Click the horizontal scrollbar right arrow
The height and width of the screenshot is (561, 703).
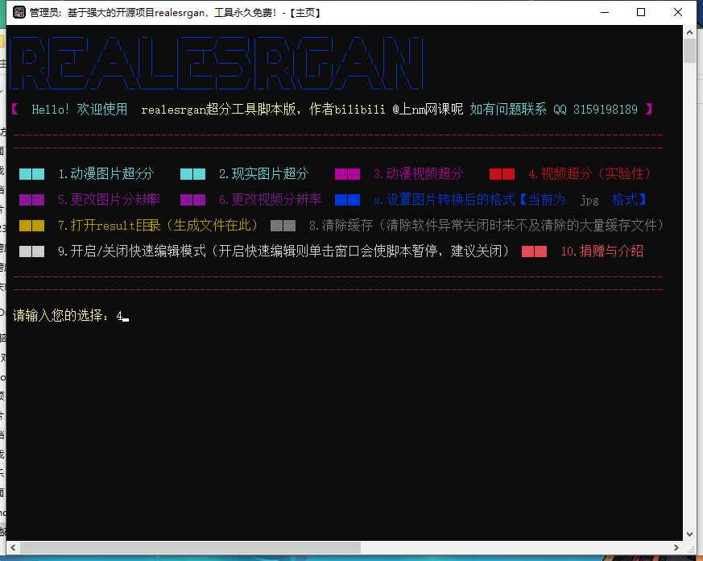click(676, 547)
